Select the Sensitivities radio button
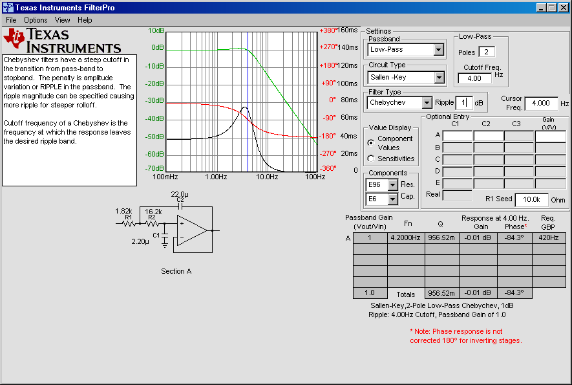The height and width of the screenshot is (385, 572). [371, 159]
